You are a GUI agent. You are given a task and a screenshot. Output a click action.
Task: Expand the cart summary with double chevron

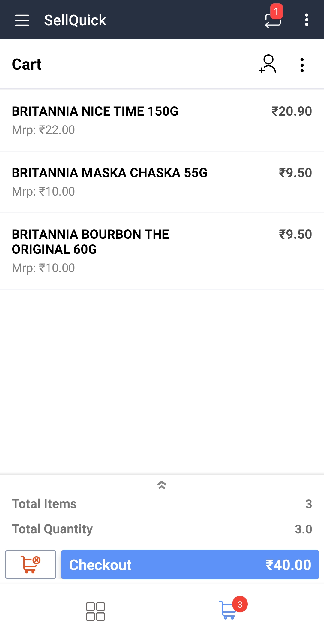pyautogui.click(x=162, y=485)
